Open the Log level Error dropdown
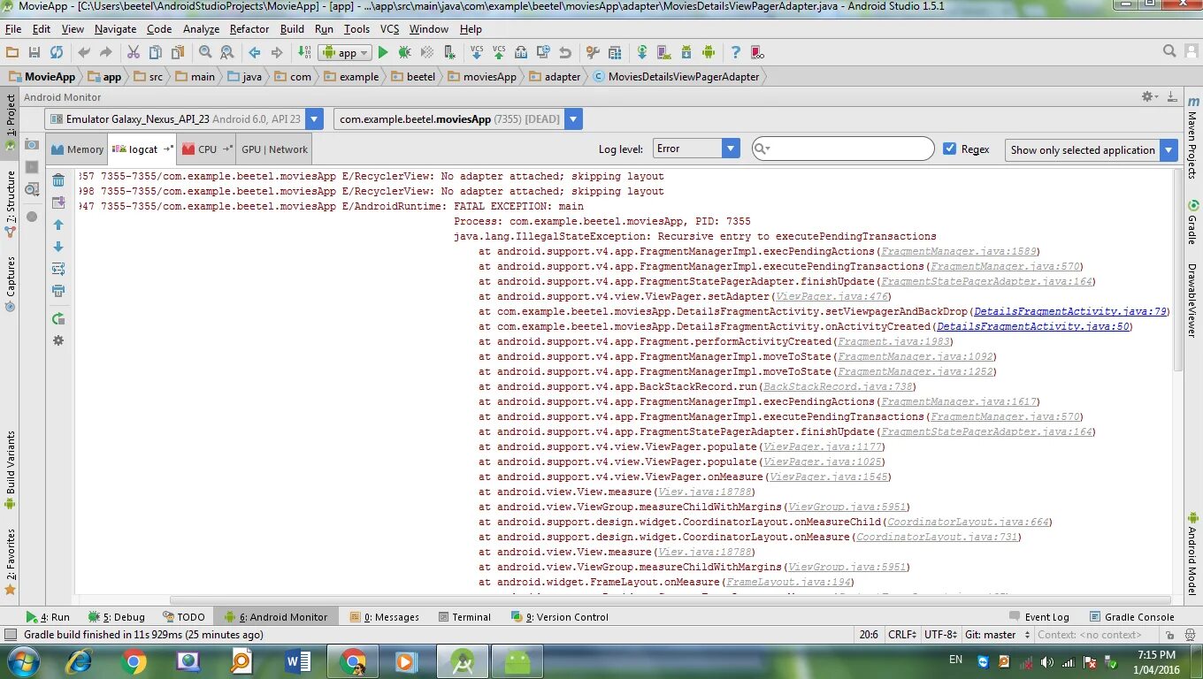Image resolution: width=1203 pixels, height=679 pixels. (x=696, y=149)
